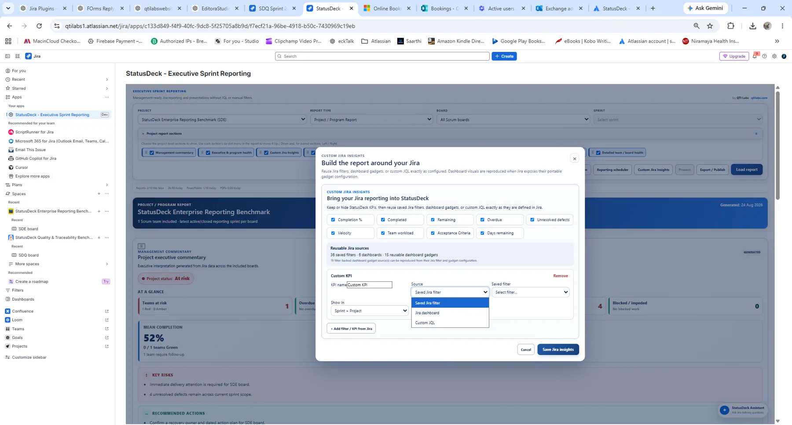This screenshot has height=425, width=792.
Task: Open the Project dropdown
Action: (x=222, y=120)
